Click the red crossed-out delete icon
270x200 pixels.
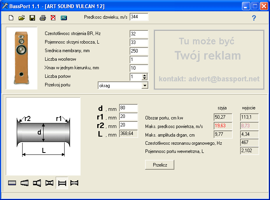click(53, 18)
